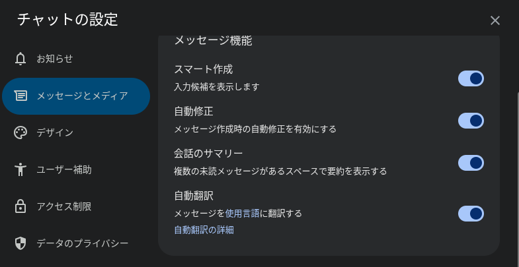This screenshot has height=267, width=519.
Task: Open アクセス制限 settings
Action: 76,206
